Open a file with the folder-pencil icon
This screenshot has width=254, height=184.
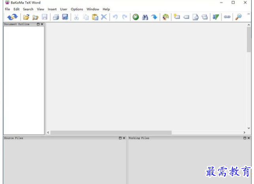(x=26, y=17)
